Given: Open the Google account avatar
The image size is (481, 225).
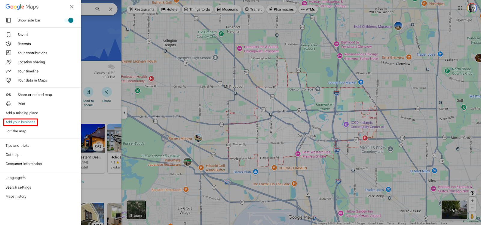Looking at the screenshot, I should pyautogui.click(x=472, y=8).
